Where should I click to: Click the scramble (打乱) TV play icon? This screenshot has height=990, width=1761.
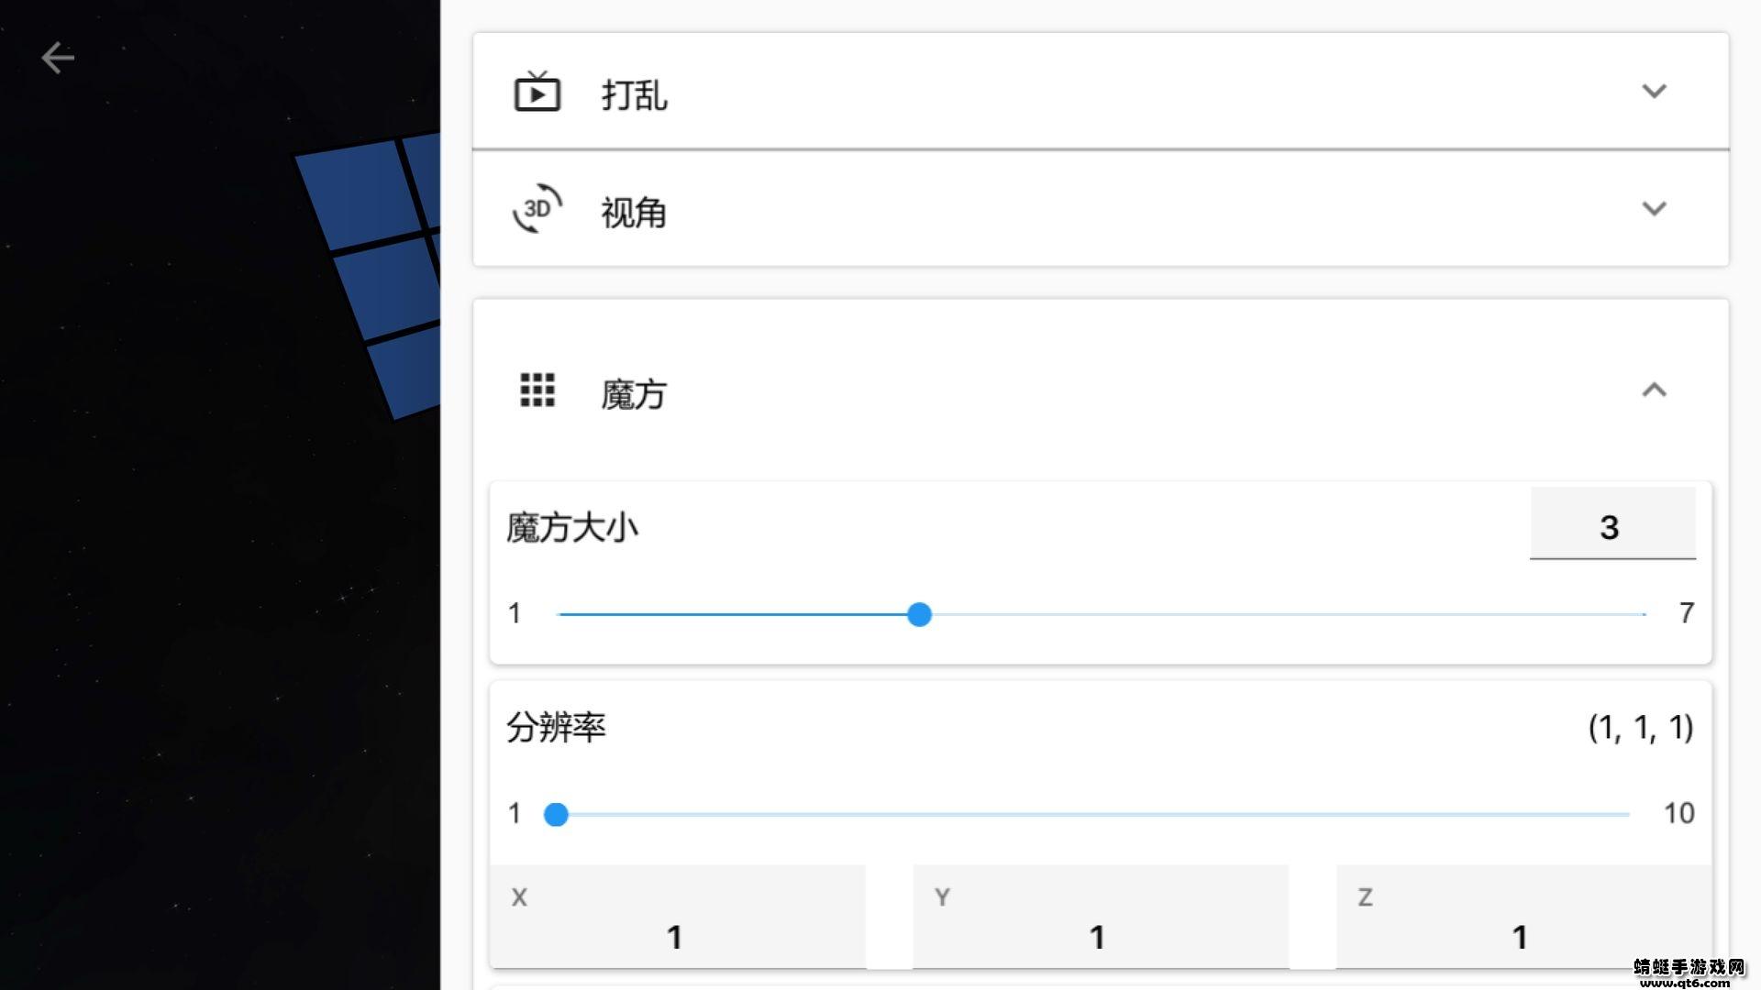click(537, 93)
